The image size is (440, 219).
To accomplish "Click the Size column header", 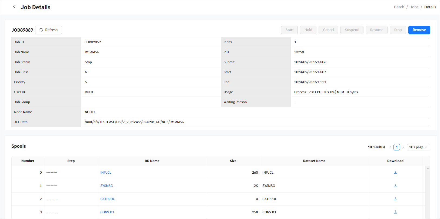I will 233,161.
